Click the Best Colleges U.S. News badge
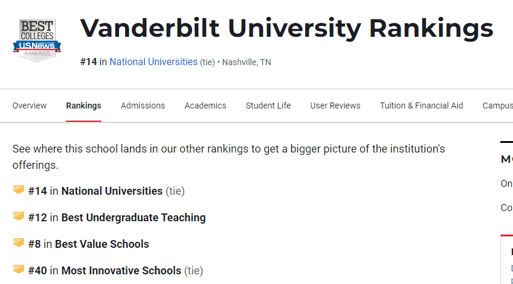Viewport: 513px width, 284px height. click(x=37, y=40)
